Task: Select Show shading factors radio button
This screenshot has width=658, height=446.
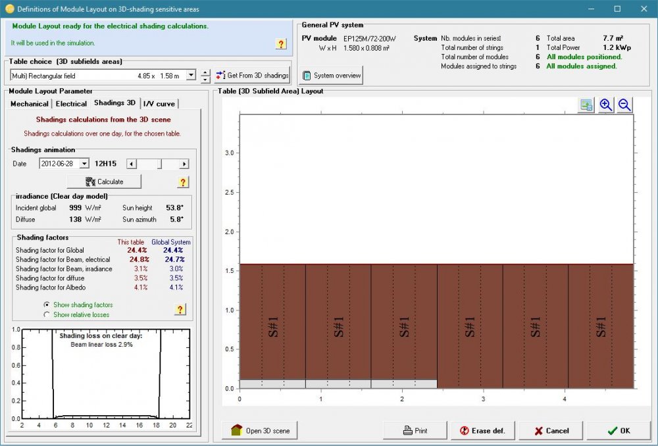Action: [47, 305]
